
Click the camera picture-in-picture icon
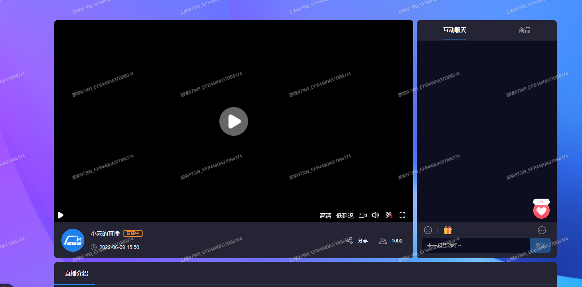tap(363, 215)
